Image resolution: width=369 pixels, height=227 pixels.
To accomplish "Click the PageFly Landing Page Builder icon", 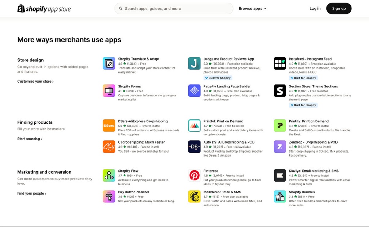I will tap(194, 91).
